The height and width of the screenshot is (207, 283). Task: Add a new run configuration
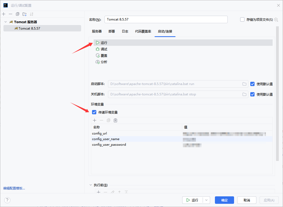click(x=4, y=14)
